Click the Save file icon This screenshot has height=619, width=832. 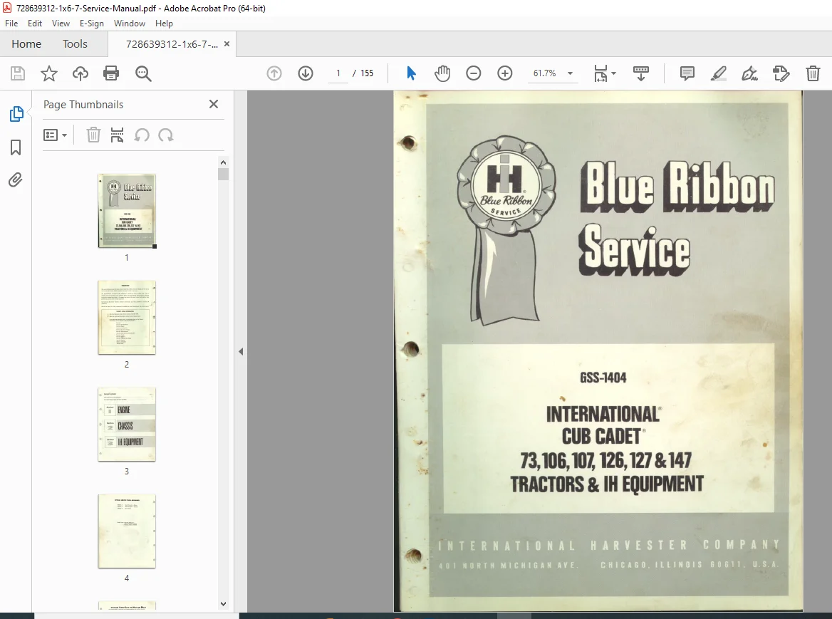click(x=18, y=73)
